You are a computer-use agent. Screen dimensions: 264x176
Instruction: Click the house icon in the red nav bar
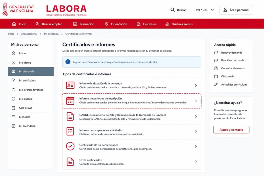point(14,24)
